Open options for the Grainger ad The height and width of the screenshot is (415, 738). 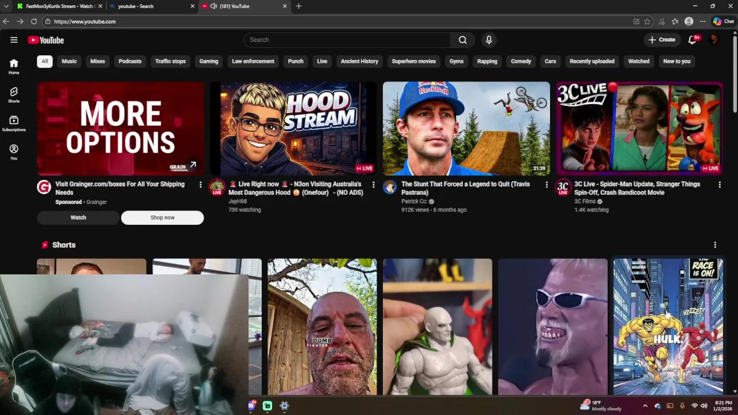click(201, 184)
